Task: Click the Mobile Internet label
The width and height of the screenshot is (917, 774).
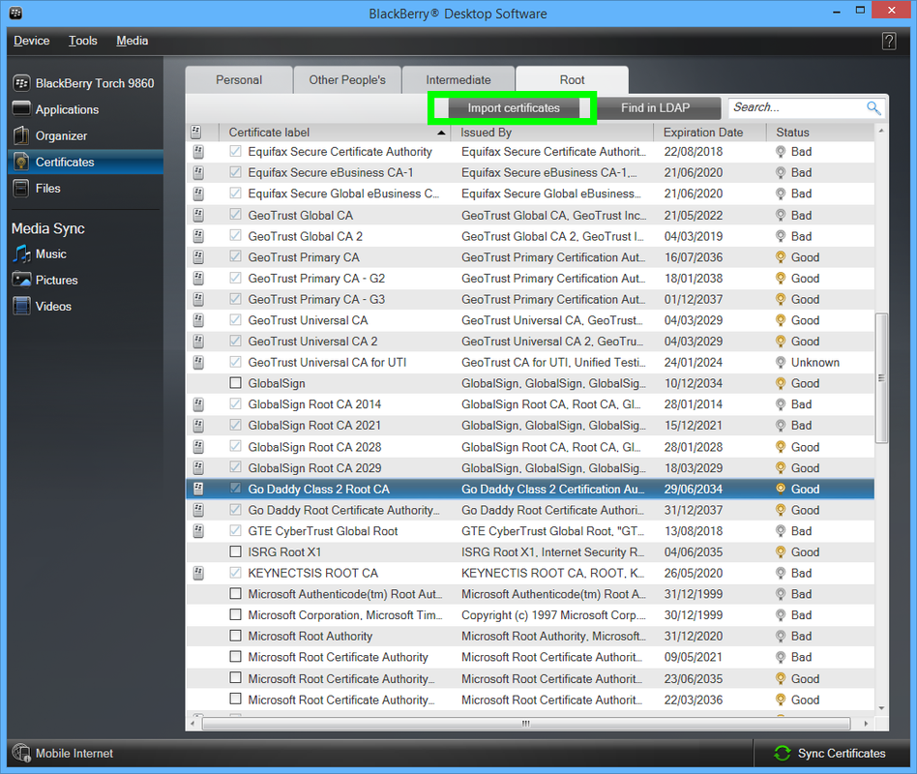Action: coord(74,754)
